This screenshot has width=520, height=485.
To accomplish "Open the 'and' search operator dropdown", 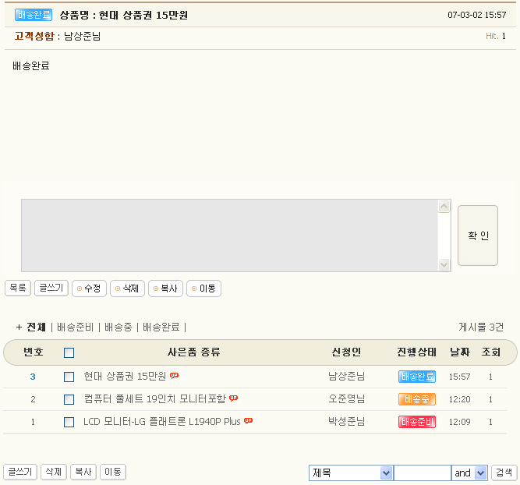I will pos(480,473).
